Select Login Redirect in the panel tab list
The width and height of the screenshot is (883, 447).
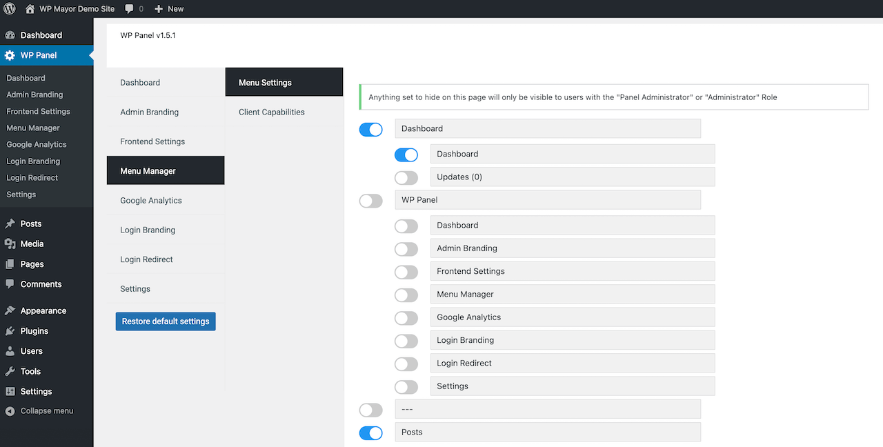pos(166,259)
